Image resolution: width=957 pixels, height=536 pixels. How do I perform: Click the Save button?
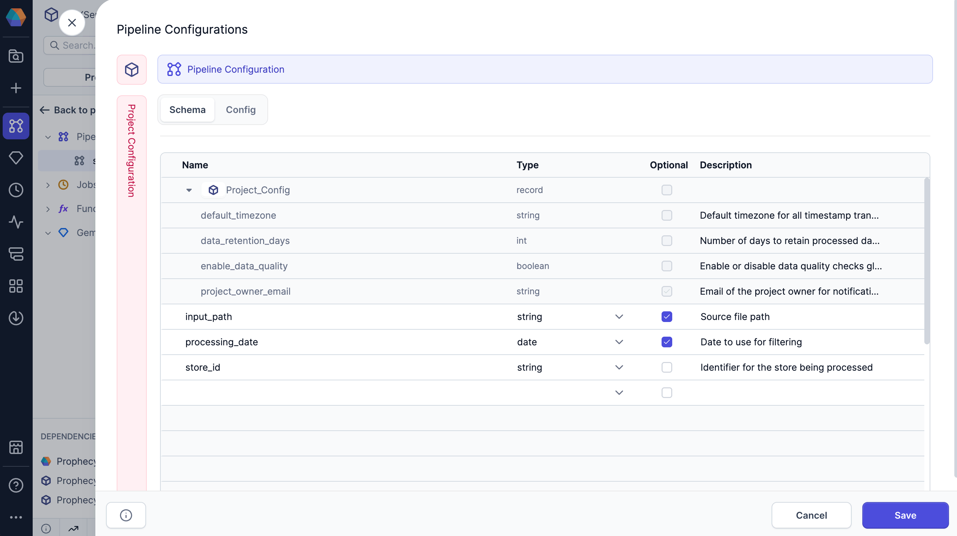coord(905,515)
